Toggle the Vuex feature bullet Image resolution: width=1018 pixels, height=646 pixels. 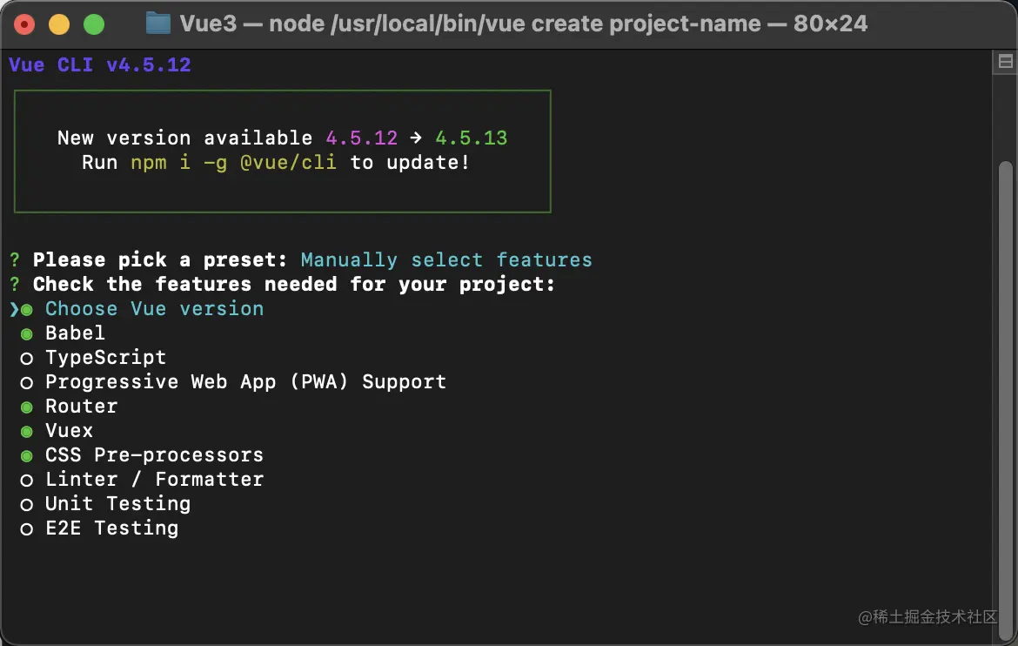(27, 431)
